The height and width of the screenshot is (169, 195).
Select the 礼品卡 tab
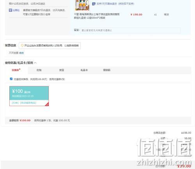[x=84, y=70]
